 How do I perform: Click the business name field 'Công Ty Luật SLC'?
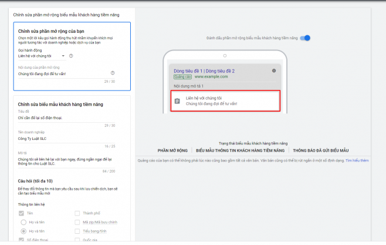(x=66, y=139)
